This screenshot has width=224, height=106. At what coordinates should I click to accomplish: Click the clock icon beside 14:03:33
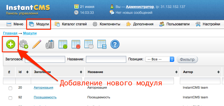[76, 12]
